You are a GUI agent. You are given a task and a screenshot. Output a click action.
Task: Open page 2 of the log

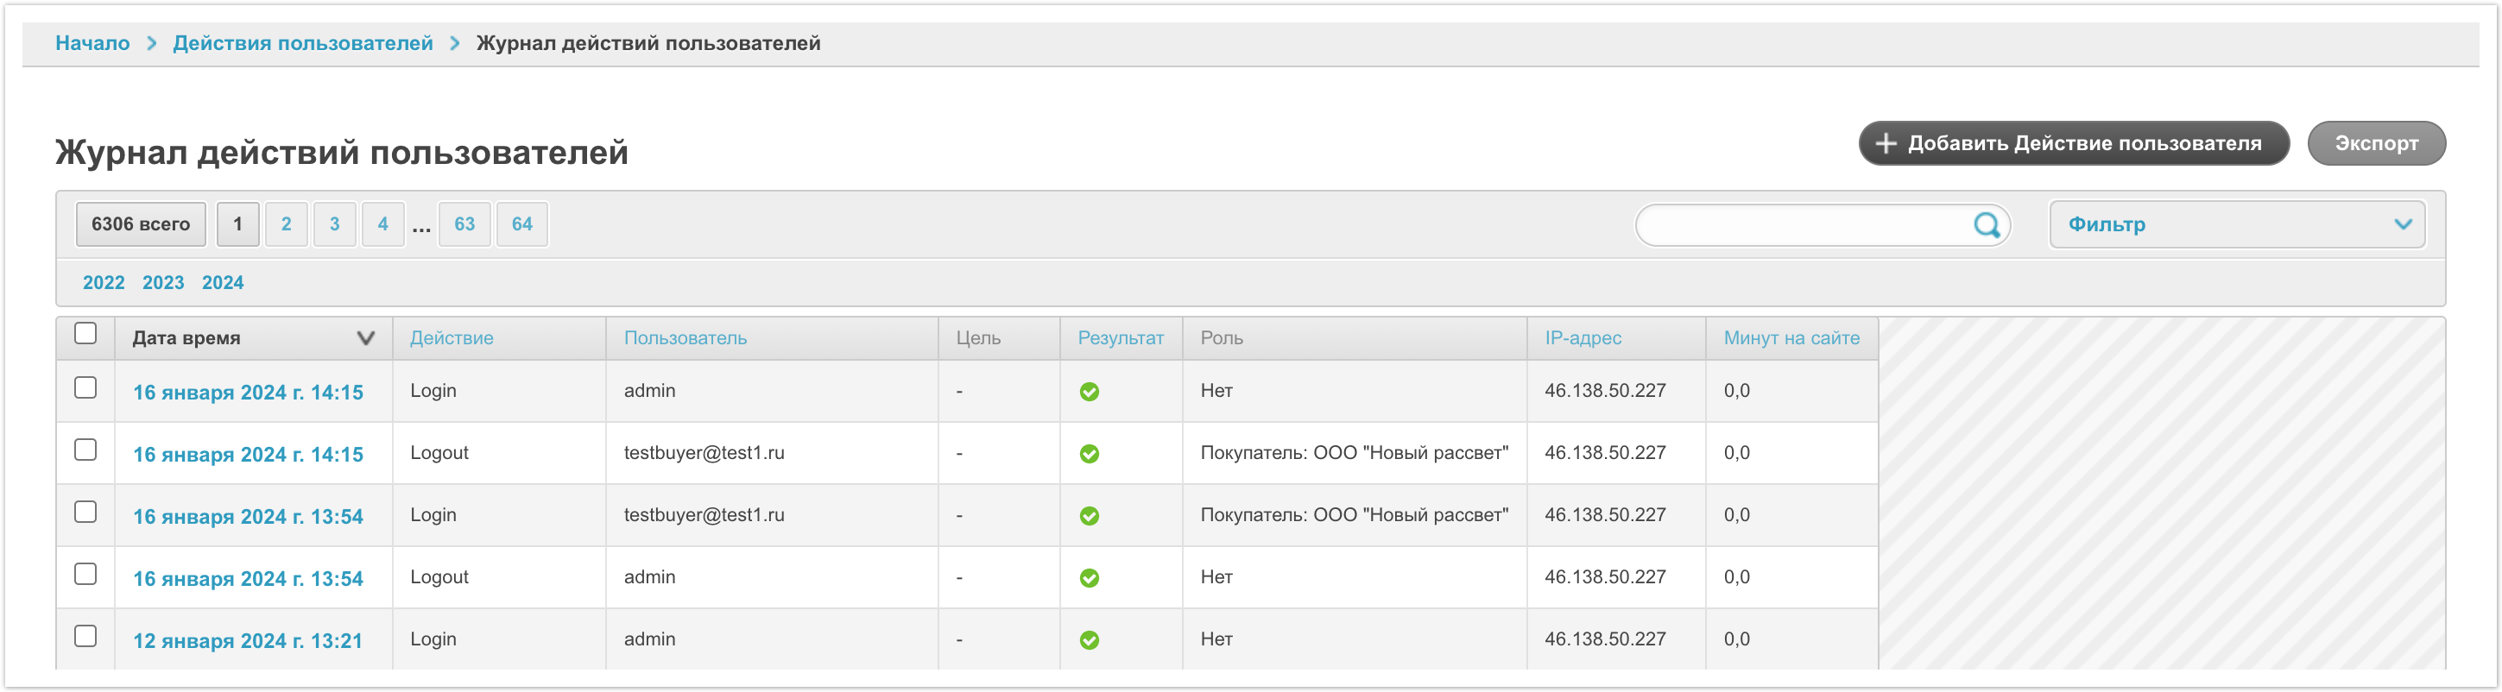[x=286, y=225]
